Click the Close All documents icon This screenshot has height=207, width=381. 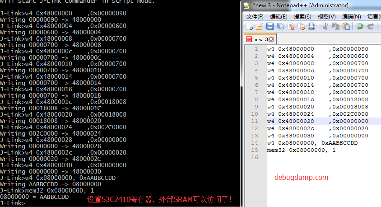pyautogui.click(x=301, y=26)
